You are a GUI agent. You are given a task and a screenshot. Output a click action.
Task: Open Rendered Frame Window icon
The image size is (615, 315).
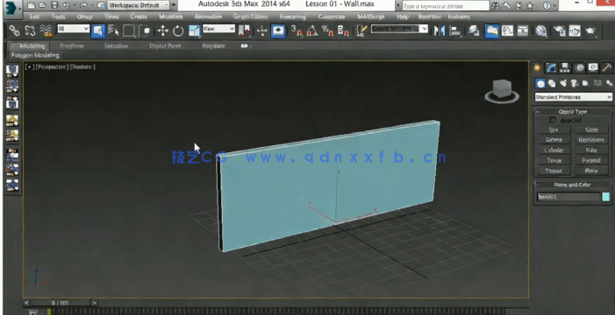tap(575, 31)
